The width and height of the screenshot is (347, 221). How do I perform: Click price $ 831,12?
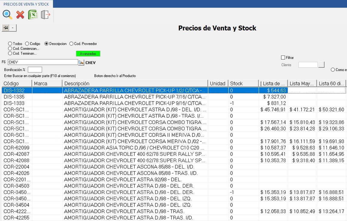click(x=276, y=103)
